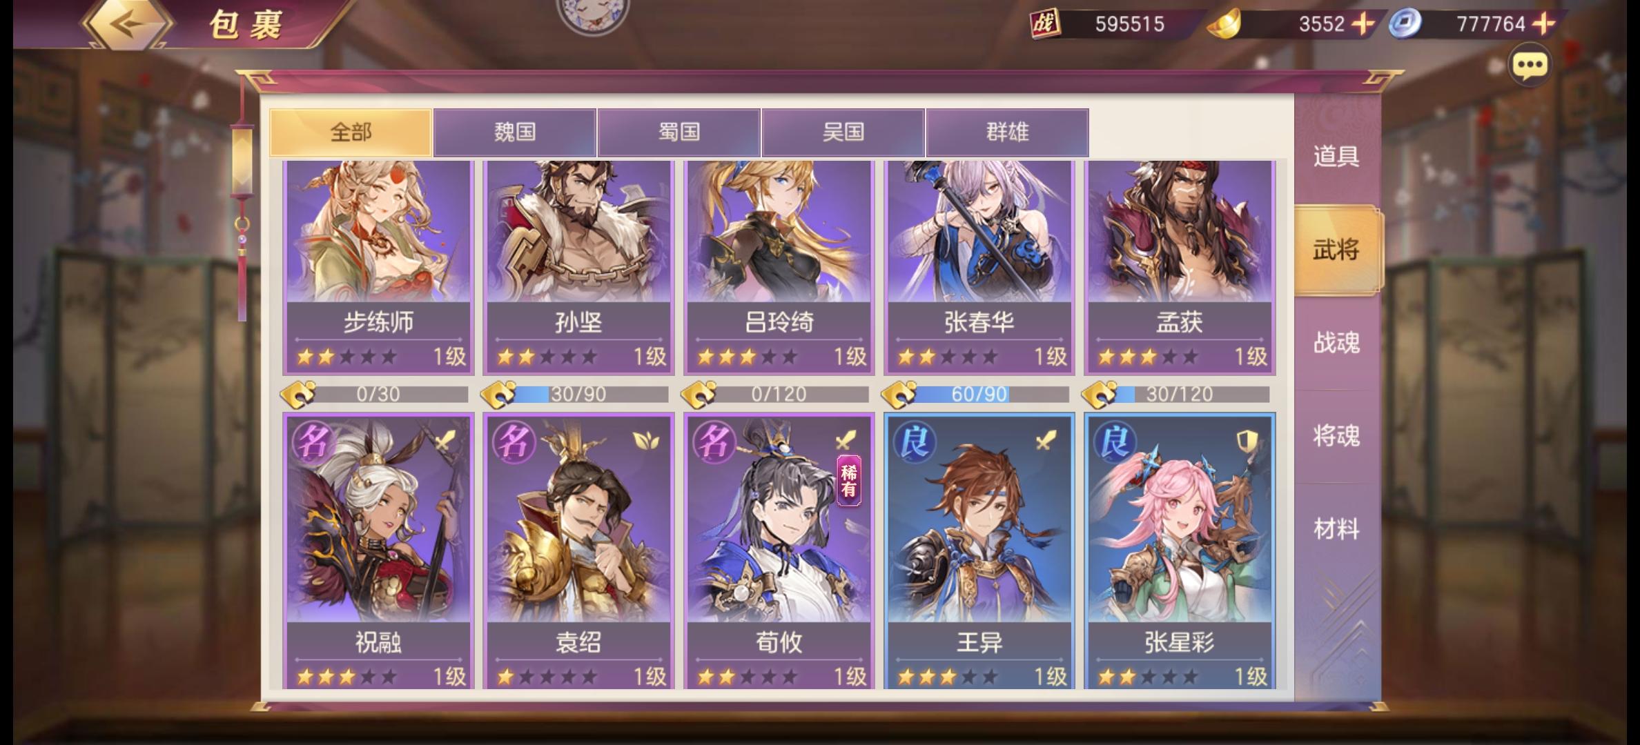This screenshot has width=1640, height=745.
Task: Tap the gold ingot plus icon
Action: coord(1363,24)
